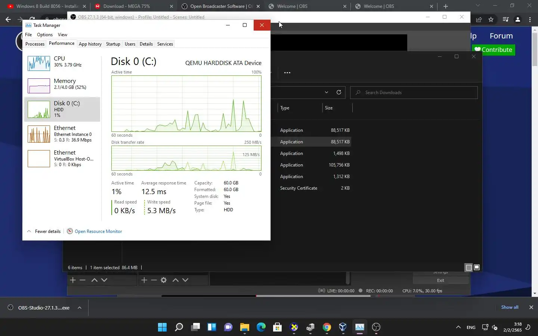The image size is (538, 336).
Task: Open Chat app on taskbar
Action: [x=228, y=327]
